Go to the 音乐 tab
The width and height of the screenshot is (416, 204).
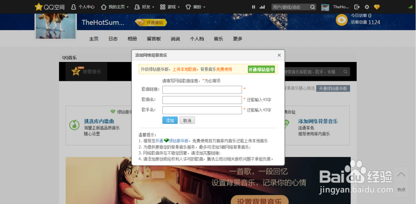click(x=218, y=39)
